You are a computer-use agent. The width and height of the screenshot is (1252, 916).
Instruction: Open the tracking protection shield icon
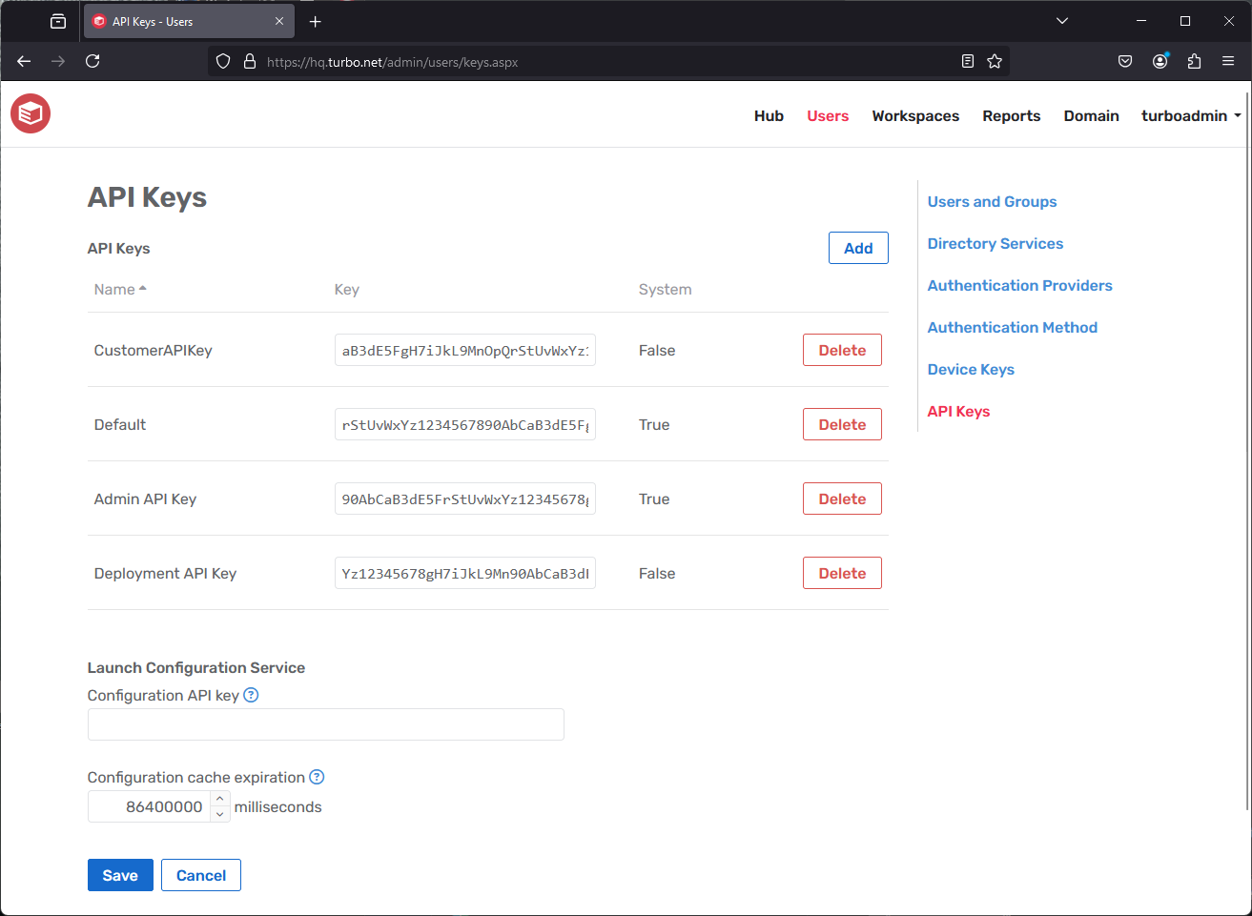click(222, 61)
